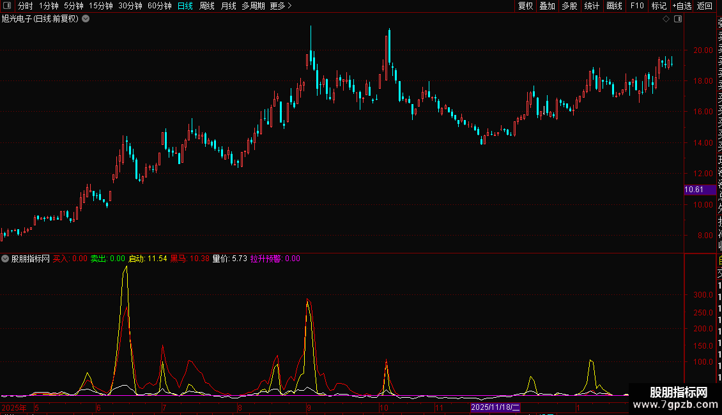
Task: Select the 1分钟 period
Action: [x=49, y=6]
